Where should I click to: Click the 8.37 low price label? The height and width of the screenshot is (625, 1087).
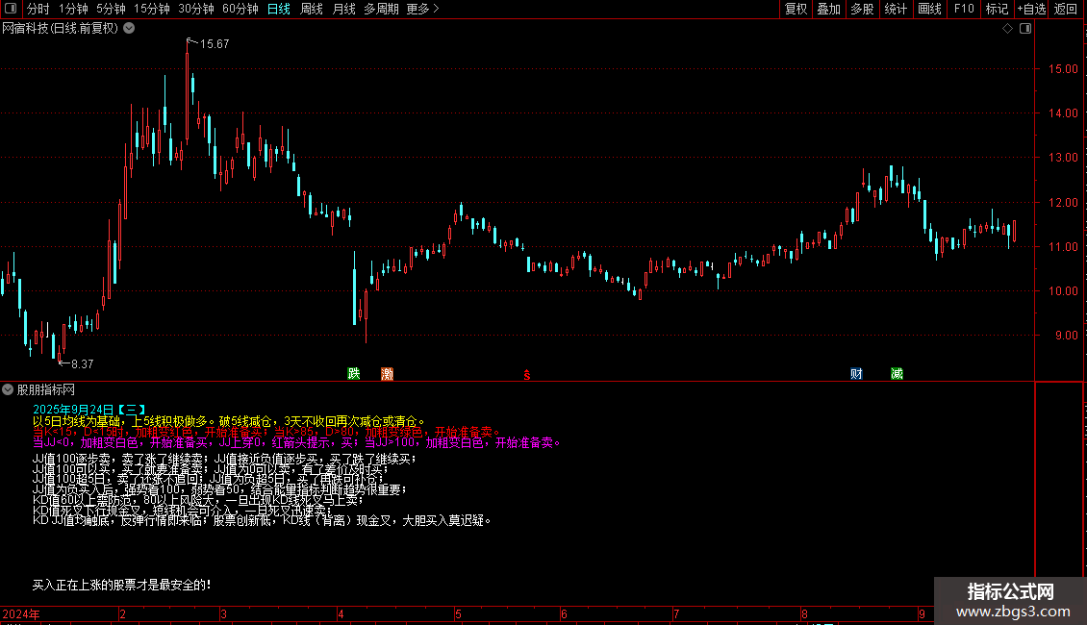click(82, 363)
